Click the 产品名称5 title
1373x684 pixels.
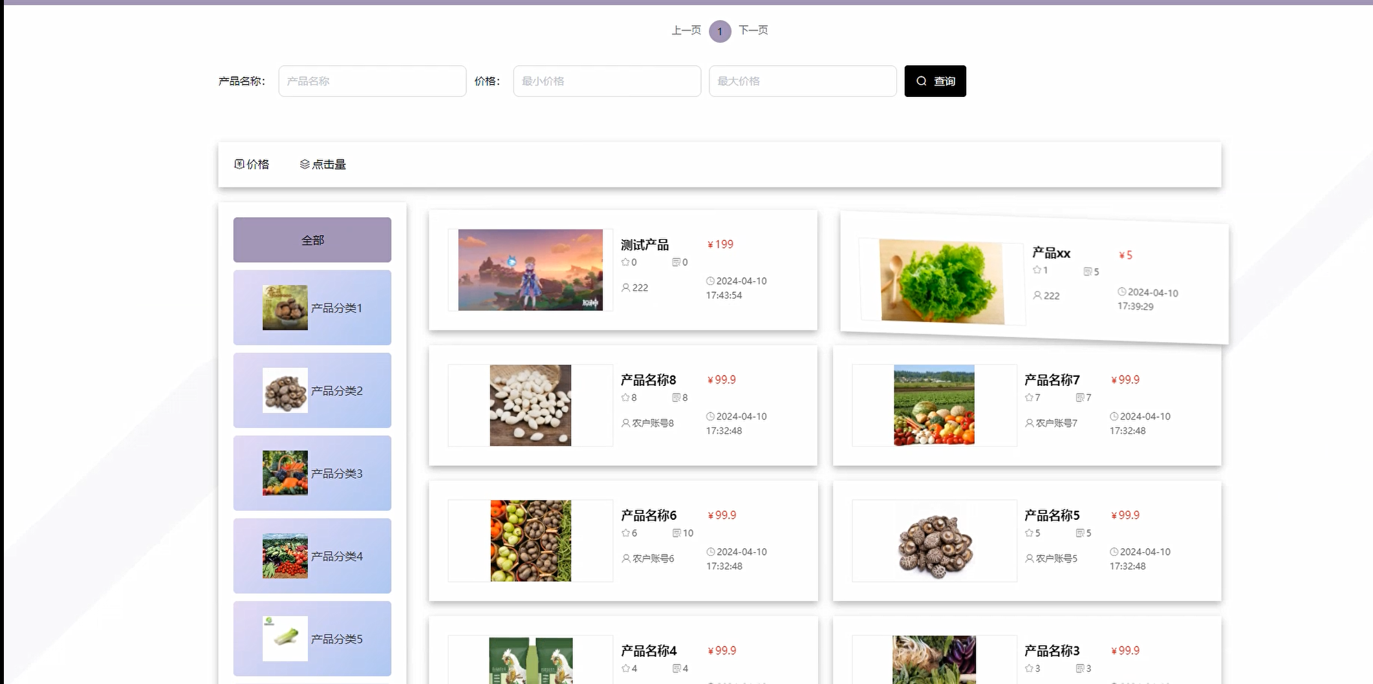1052,515
